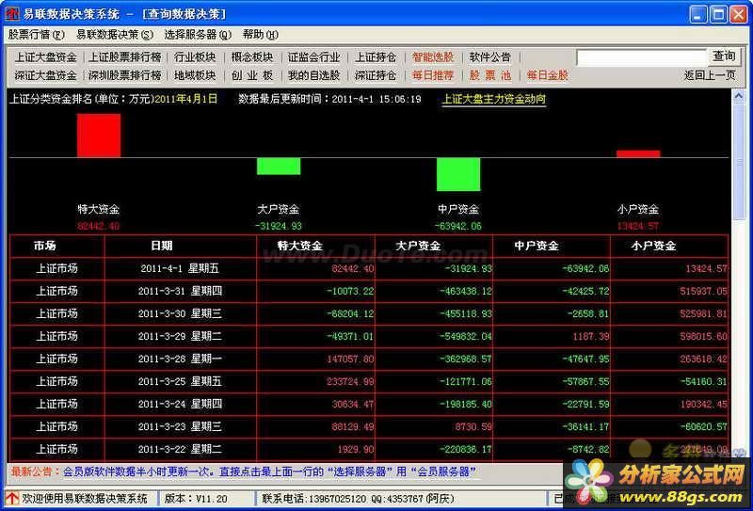This screenshot has width=753, height=511.
Task: Open 我的自选股
Action: [x=314, y=75]
